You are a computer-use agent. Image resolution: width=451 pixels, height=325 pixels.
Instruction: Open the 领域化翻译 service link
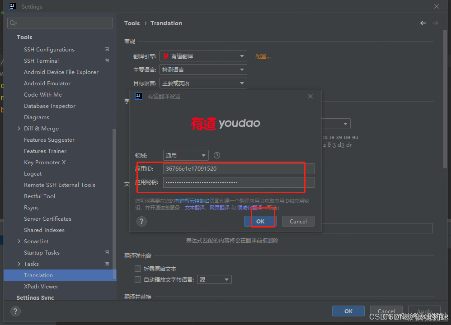tap(249, 208)
